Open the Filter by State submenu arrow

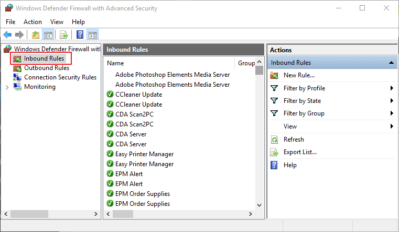[392, 101]
